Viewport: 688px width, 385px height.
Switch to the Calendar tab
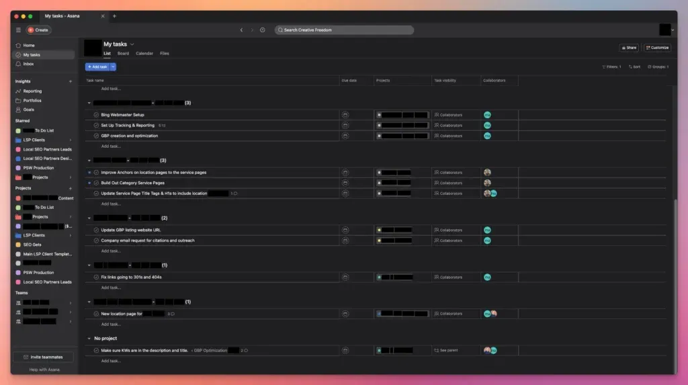point(144,53)
